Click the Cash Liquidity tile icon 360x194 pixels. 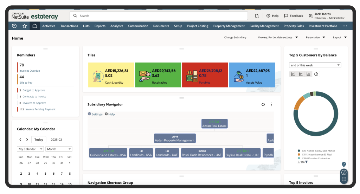click(98, 76)
